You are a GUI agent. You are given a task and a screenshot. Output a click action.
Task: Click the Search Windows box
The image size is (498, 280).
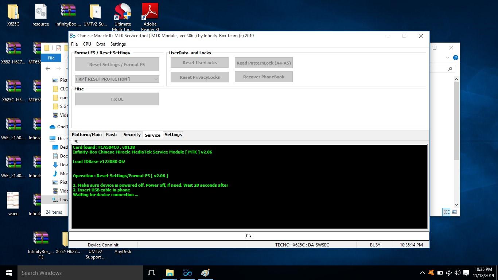(x=80, y=273)
